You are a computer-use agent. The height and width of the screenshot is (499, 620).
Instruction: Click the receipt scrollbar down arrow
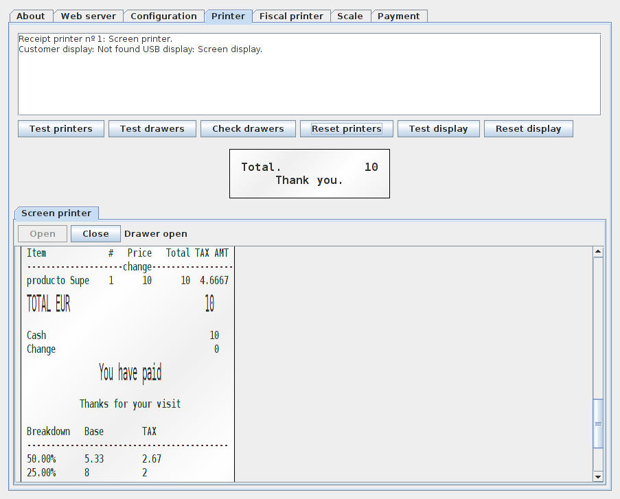(x=598, y=476)
